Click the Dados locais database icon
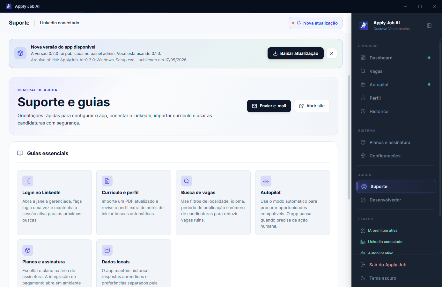The width and height of the screenshot is (442, 287). (107, 250)
